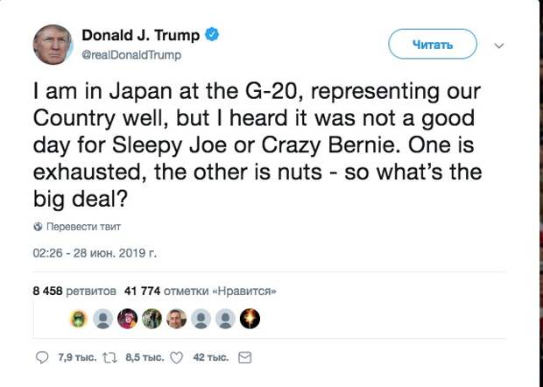Click the globe icon beside translate
The image size is (543, 387).
(x=38, y=226)
